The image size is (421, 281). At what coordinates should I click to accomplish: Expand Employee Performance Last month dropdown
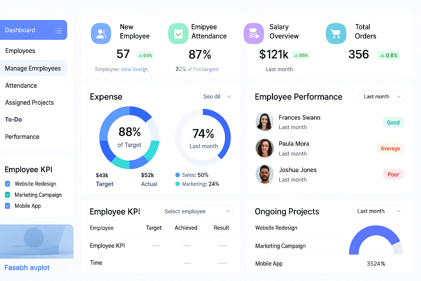381,97
